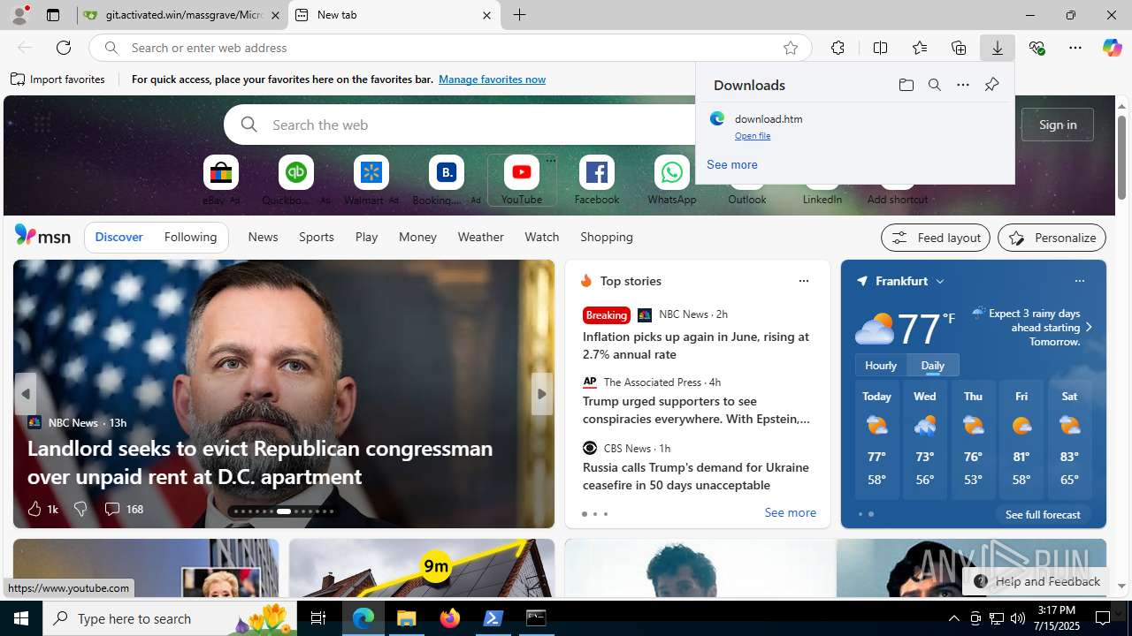Open YouTube tile more options dots
Viewport: 1132px width, 636px height.
[x=550, y=161]
